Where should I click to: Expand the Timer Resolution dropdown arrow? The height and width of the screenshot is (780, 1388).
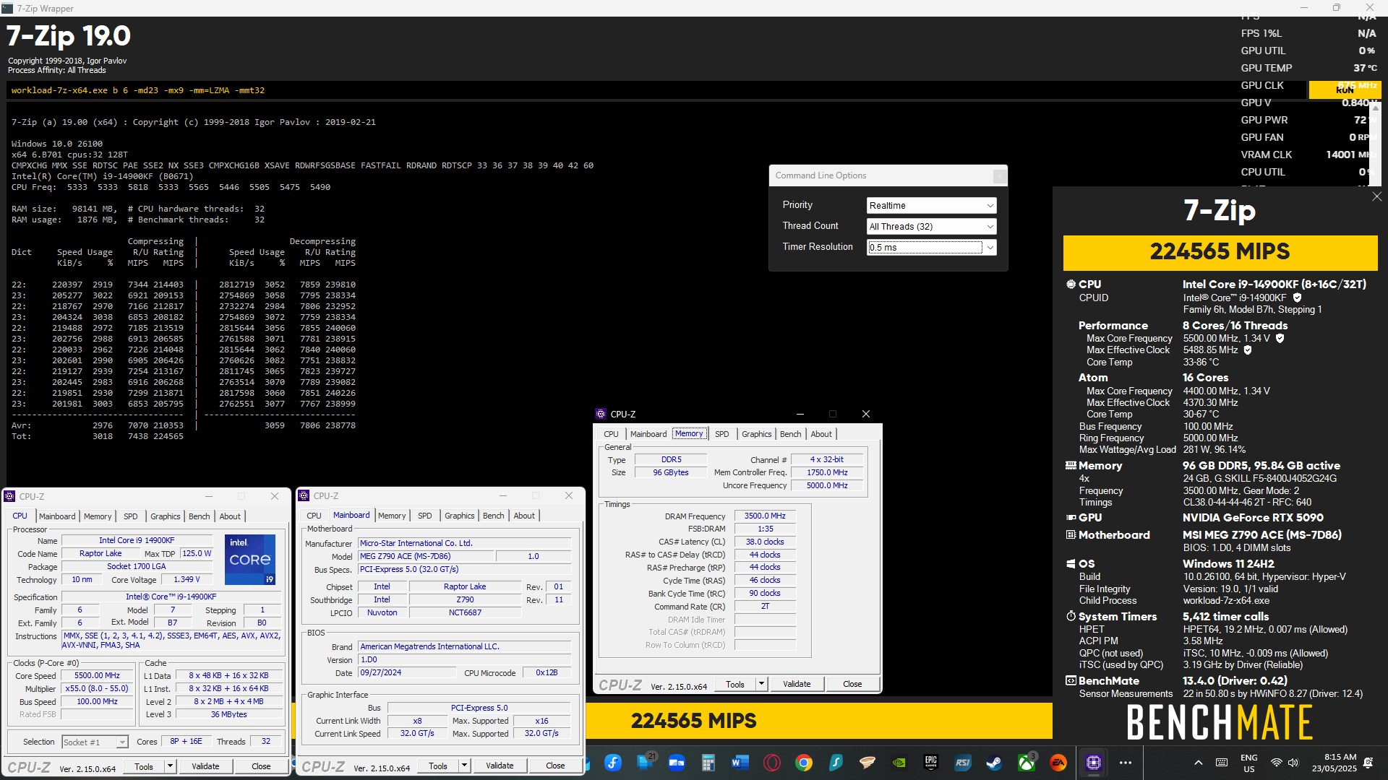[990, 248]
